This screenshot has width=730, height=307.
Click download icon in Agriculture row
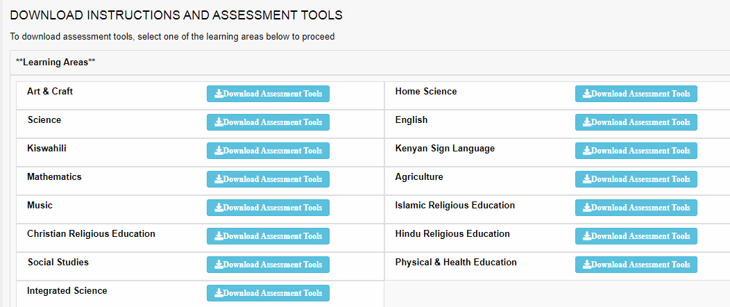(x=587, y=179)
